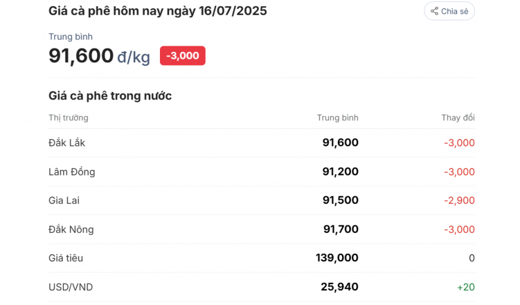Click the share icon beside Chia sẻ
The width and height of the screenshot is (520, 305).
(x=434, y=11)
